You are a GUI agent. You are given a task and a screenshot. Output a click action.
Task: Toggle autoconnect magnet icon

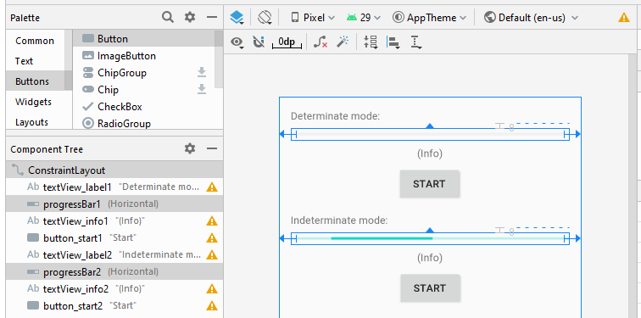tap(259, 42)
